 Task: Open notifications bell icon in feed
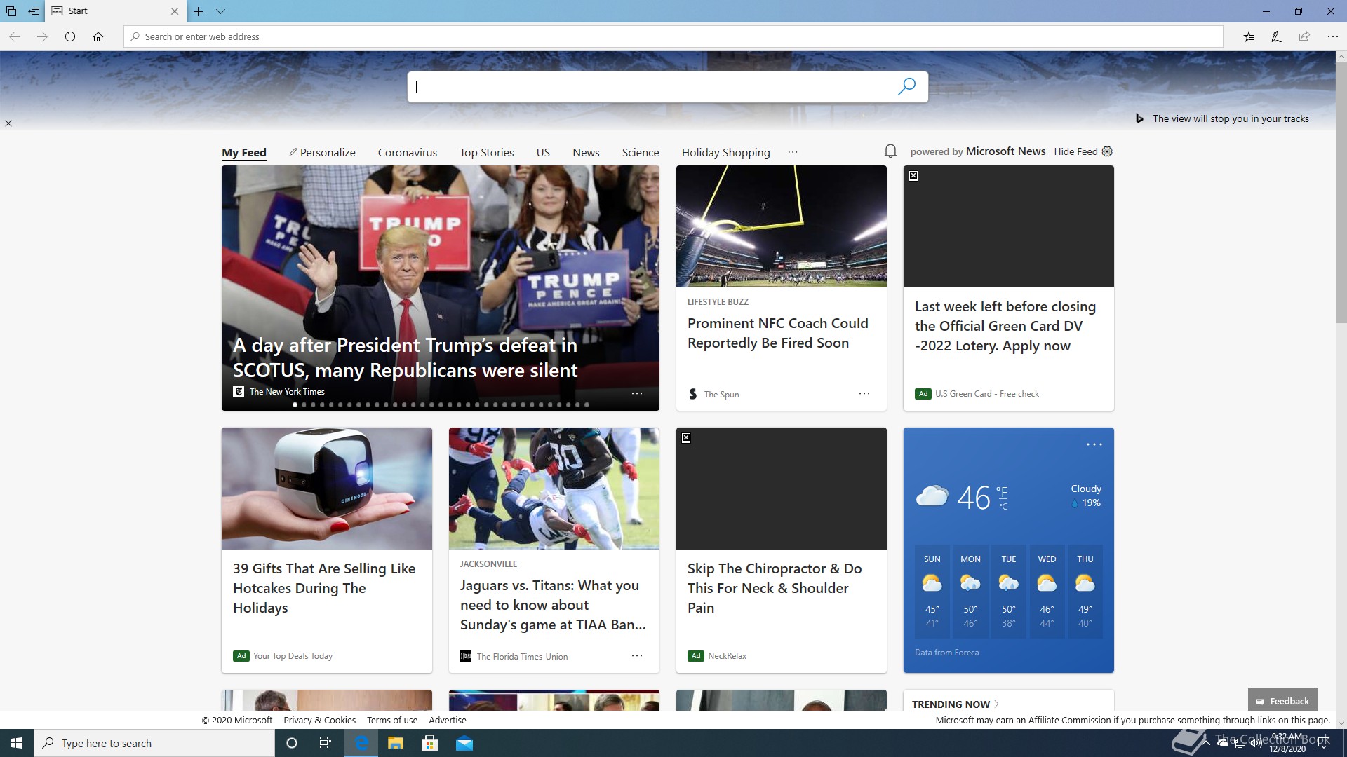pyautogui.click(x=890, y=151)
